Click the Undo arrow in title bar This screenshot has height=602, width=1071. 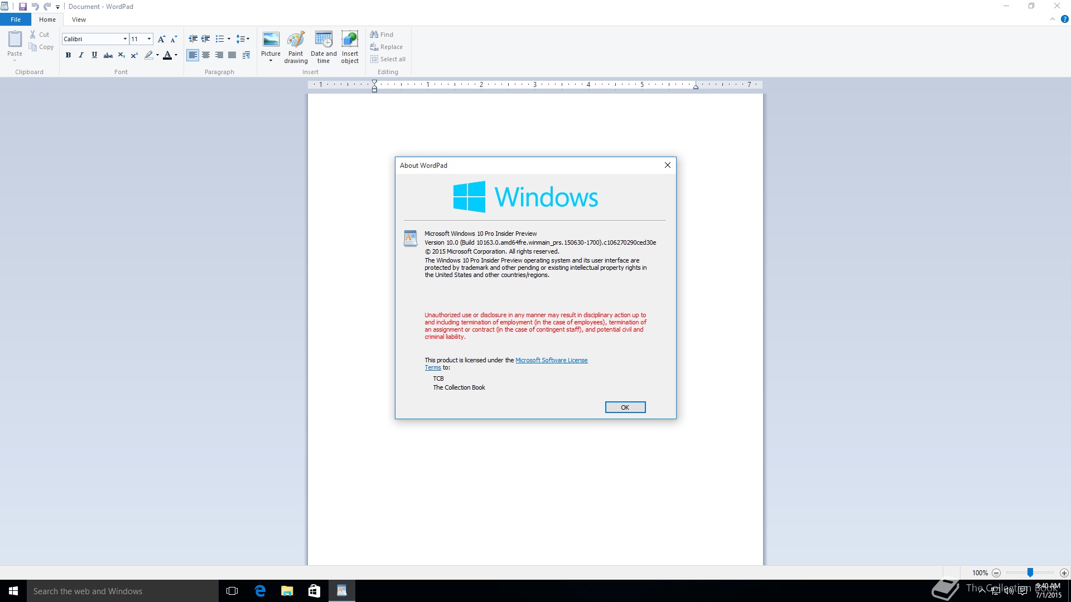tap(35, 7)
